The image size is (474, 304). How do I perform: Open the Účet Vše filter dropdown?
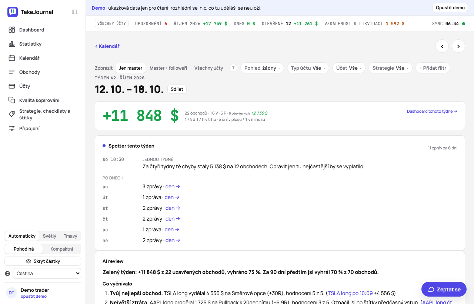pyautogui.click(x=349, y=68)
